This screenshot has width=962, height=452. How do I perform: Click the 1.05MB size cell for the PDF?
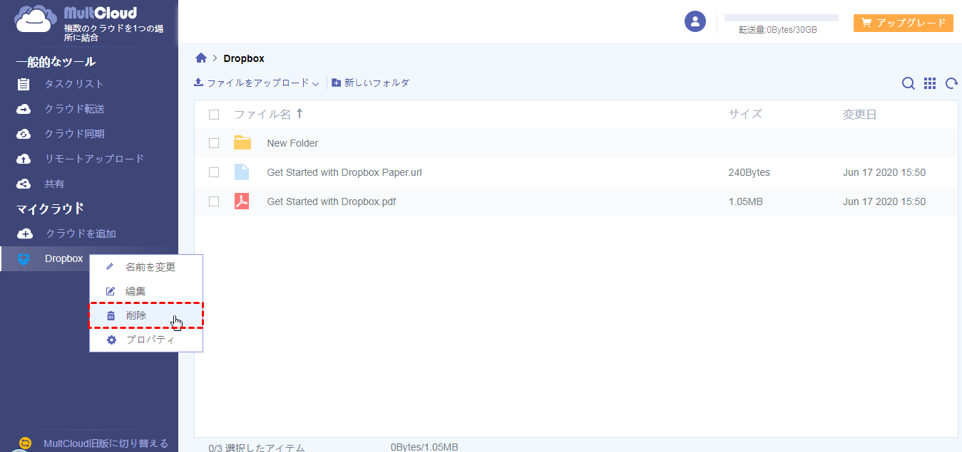point(745,201)
